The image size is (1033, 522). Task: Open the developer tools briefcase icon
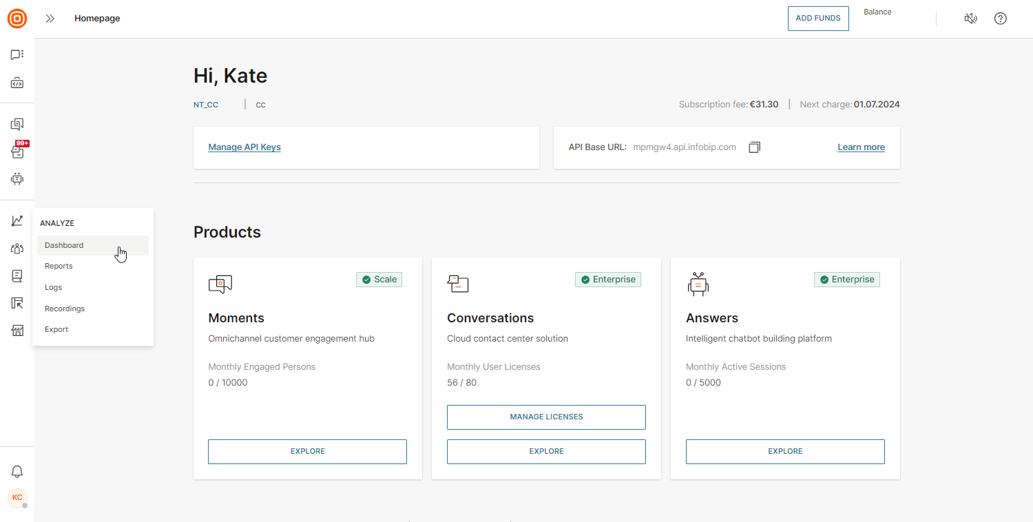[x=17, y=83]
